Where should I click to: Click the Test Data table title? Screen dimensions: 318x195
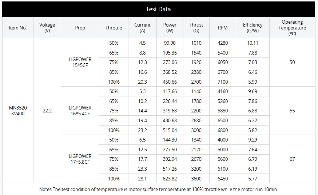pyautogui.click(x=158, y=9)
